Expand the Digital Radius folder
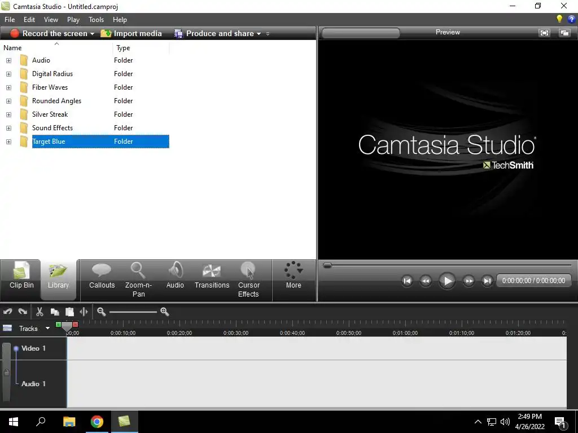 click(8, 74)
